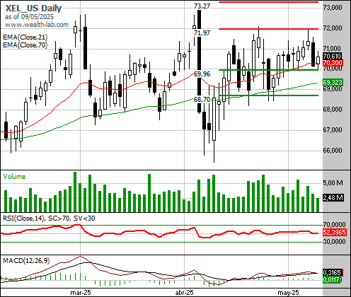Select the EMA(Close,70) legend label
Image resolution: width=351 pixels, height=297 pixels.
click(25, 45)
